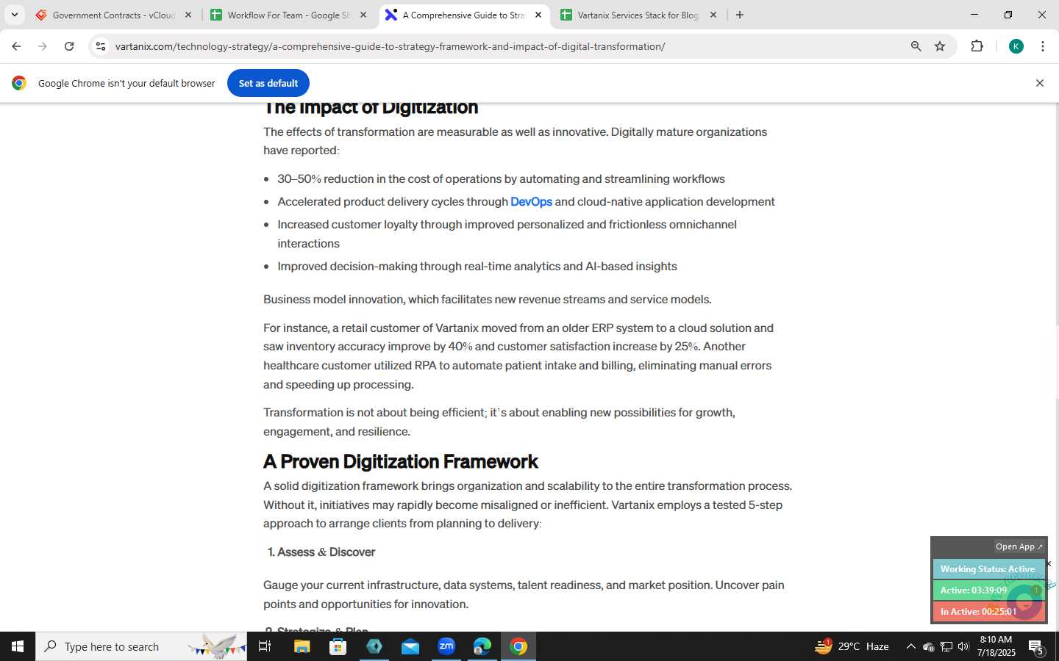Screen dimensions: 1059x661
Task: View site information icon in address bar
Action: [x=101, y=46]
